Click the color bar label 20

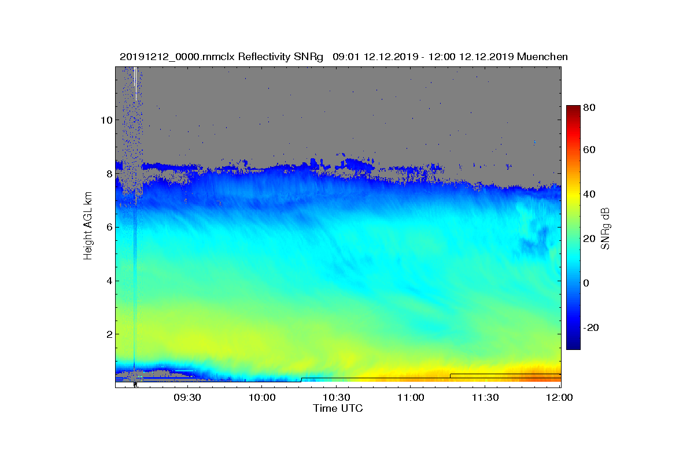[x=589, y=239]
